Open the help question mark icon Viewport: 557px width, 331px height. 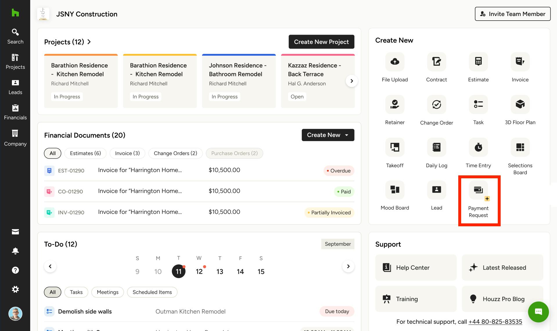click(15, 270)
